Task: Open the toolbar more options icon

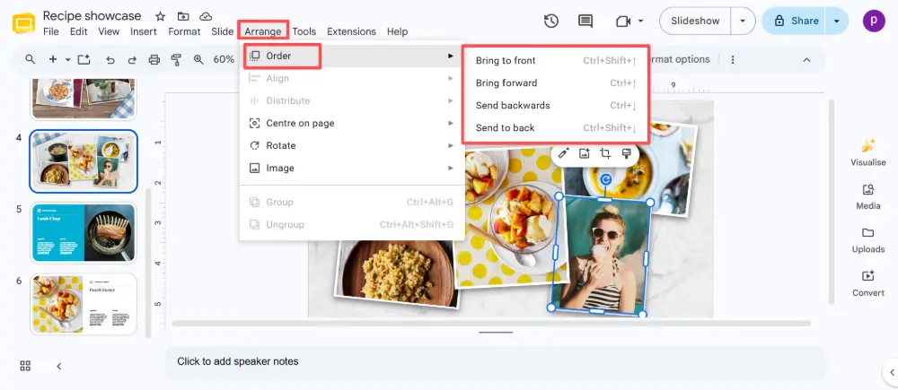Action: pos(733,59)
